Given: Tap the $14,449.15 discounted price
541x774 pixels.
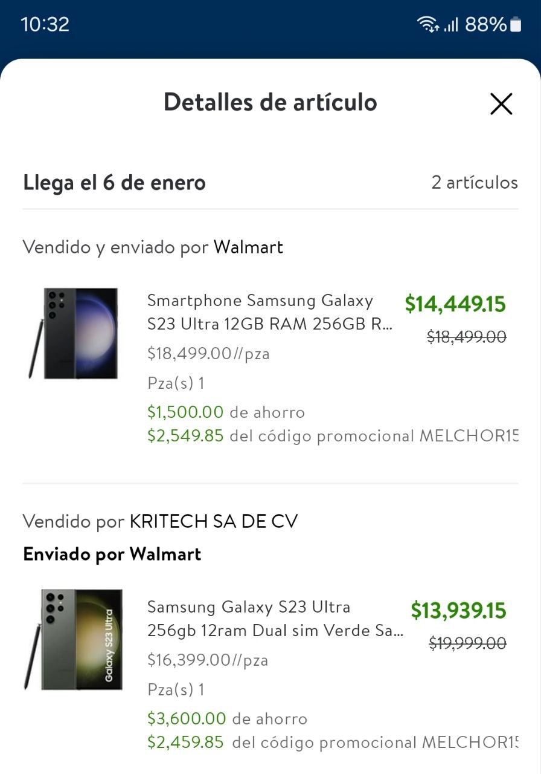Looking at the screenshot, I should 455,304.
